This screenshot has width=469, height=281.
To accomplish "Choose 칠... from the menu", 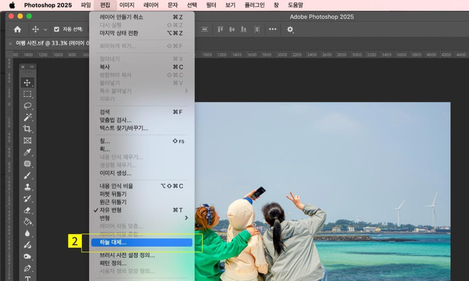I will coord(141,141).
